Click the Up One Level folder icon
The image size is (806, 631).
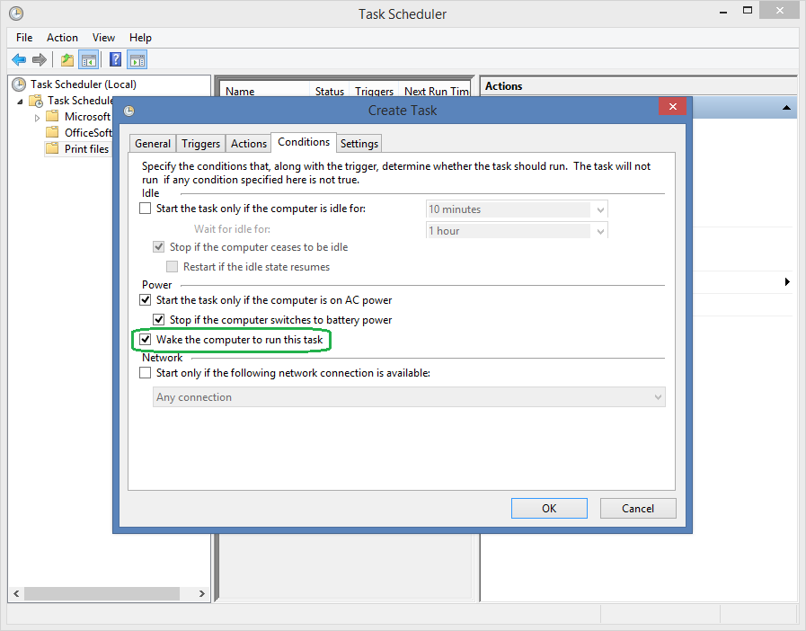coord(67,60)
